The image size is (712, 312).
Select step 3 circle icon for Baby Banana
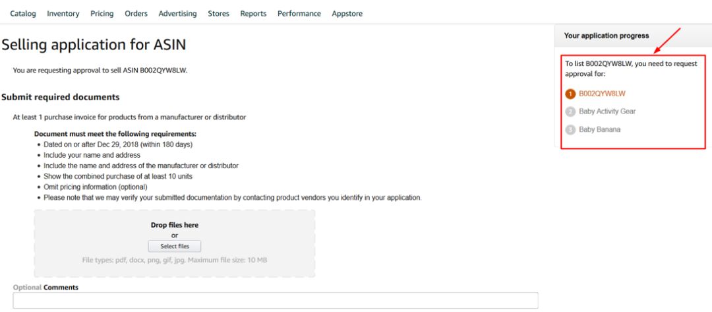click(570, 130)
